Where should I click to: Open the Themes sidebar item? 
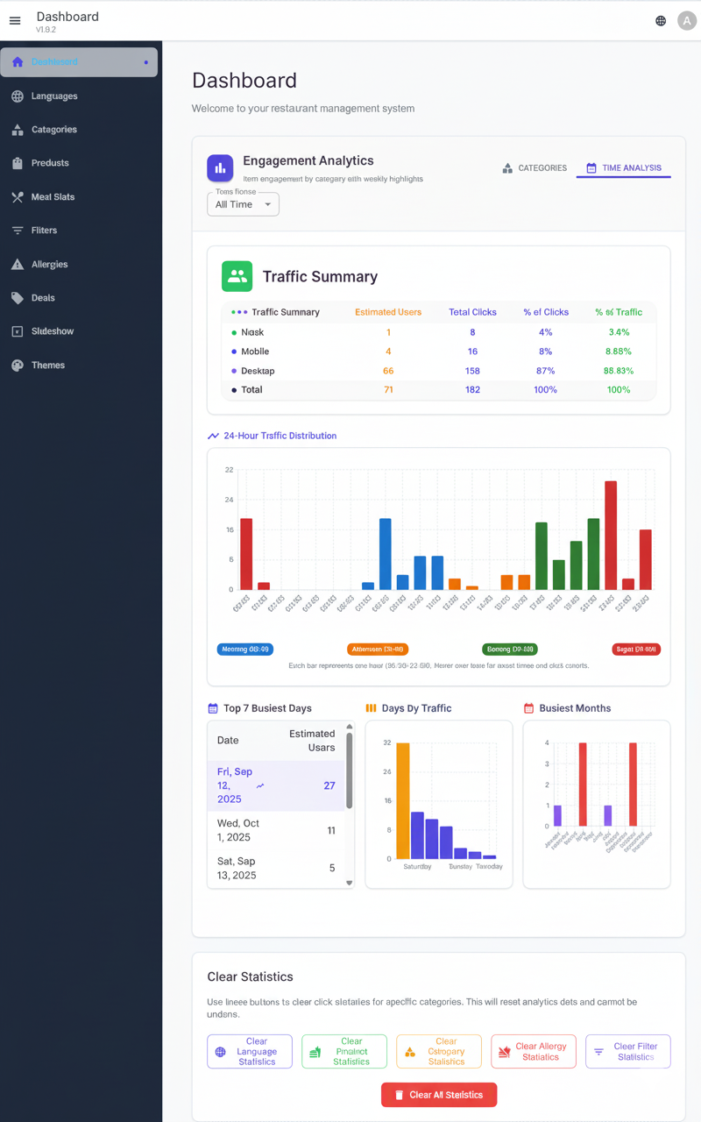coord(49,365)
